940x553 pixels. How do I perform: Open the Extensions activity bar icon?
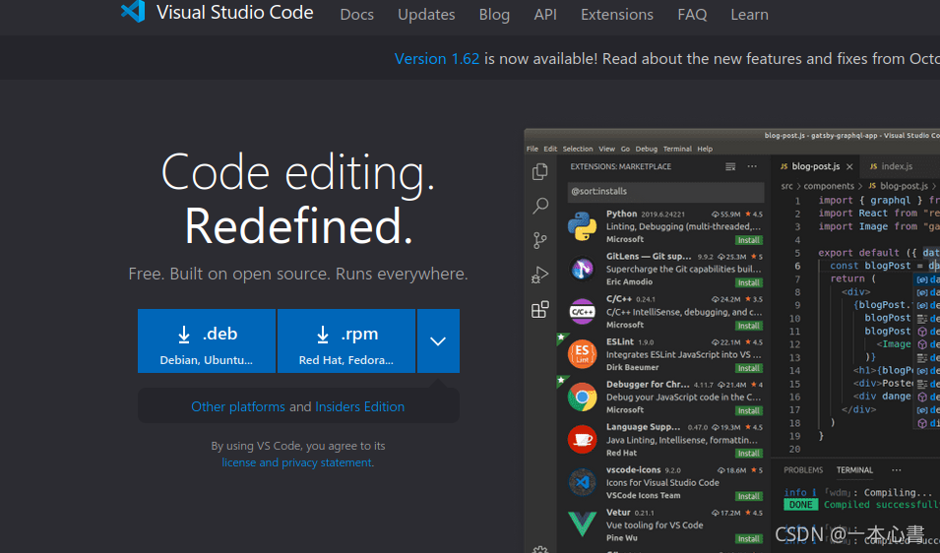point(539,309)
